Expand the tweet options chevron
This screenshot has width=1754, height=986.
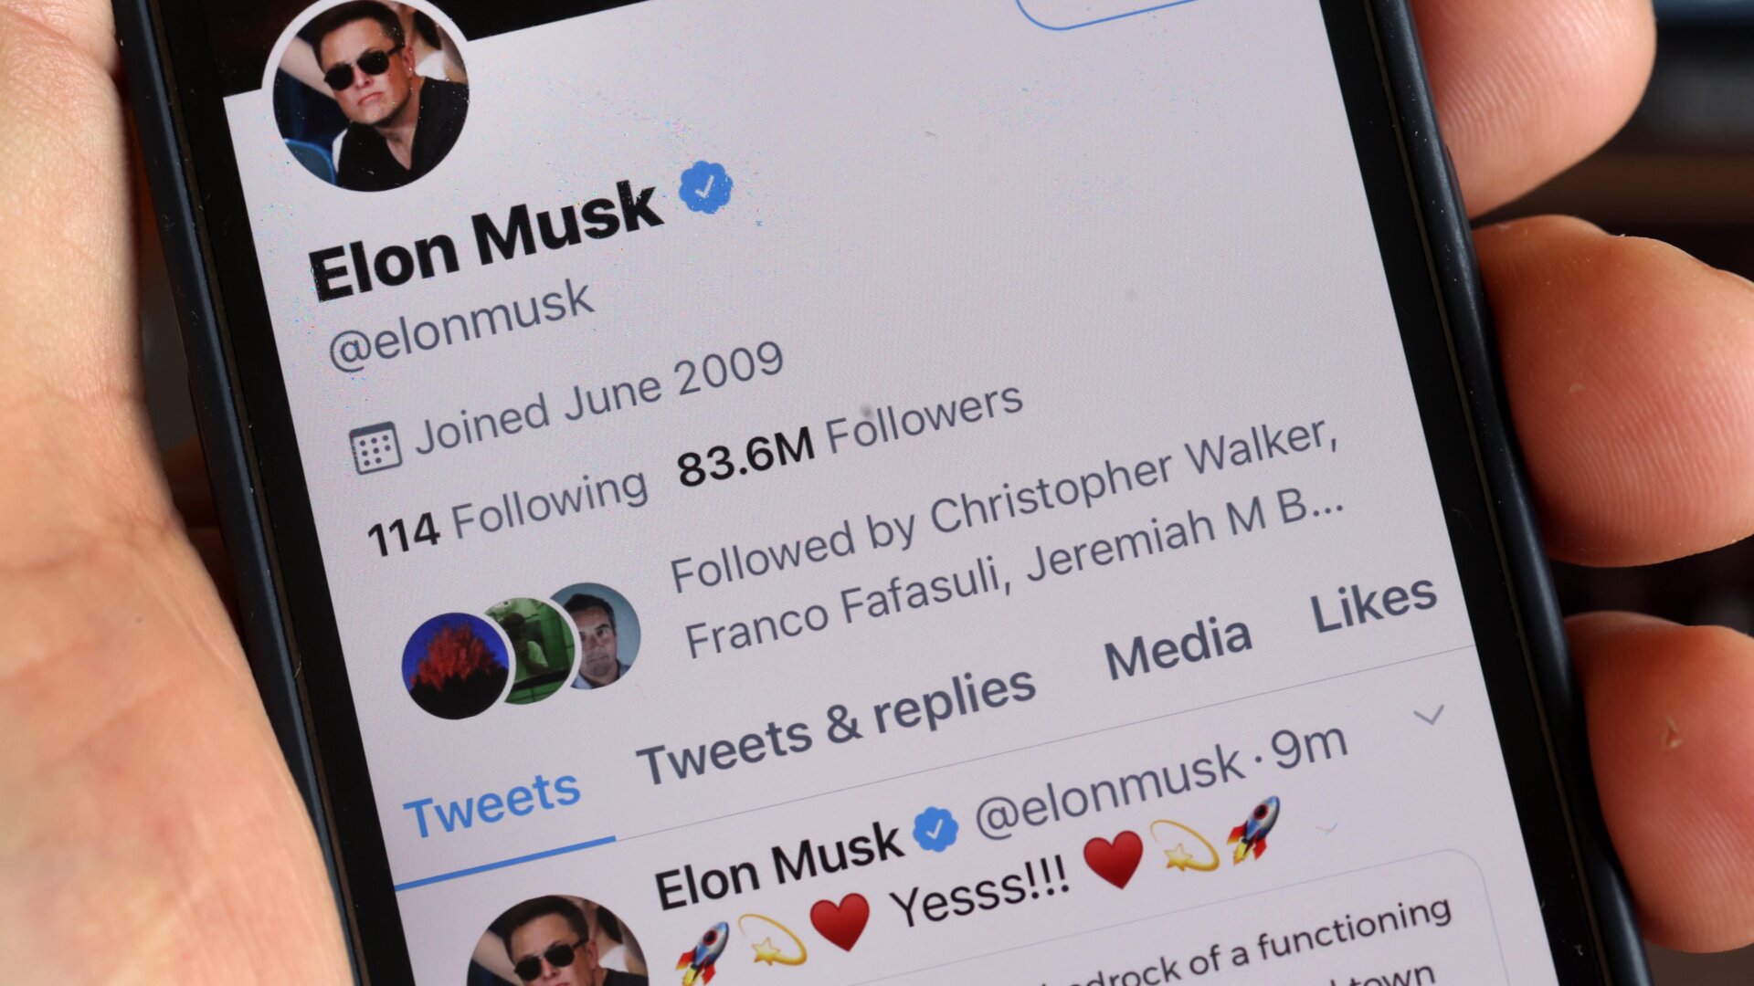[x=1429, y=715]
